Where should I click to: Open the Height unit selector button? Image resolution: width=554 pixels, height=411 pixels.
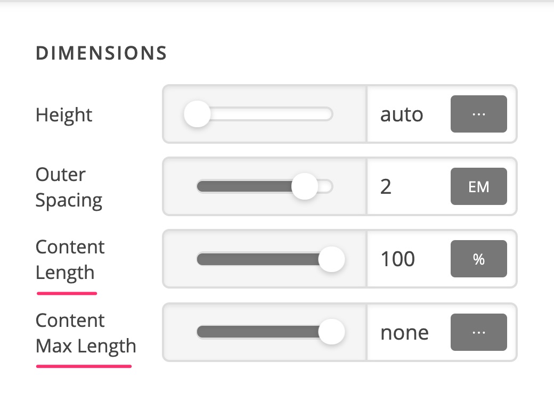pyautogui.click(x=479, y=114)
